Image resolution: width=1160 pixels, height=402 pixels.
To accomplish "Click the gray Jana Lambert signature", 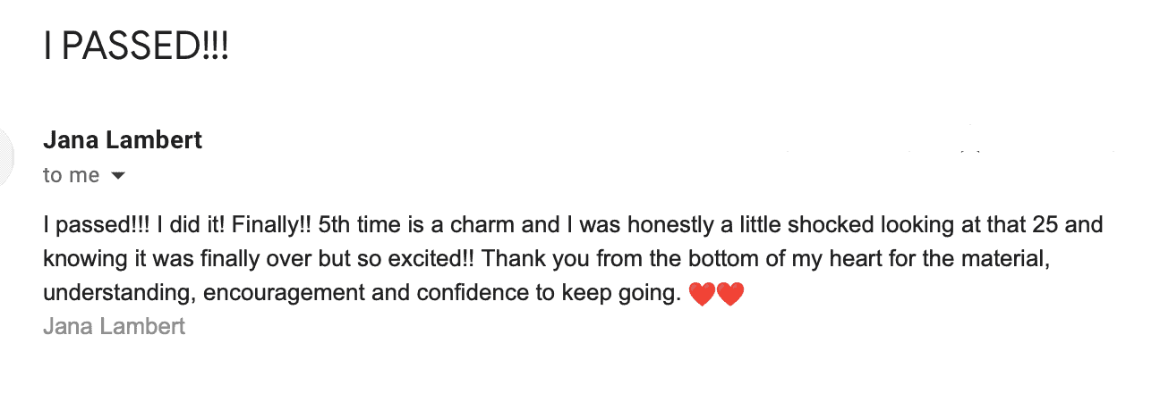I will [x=114, y=327].
